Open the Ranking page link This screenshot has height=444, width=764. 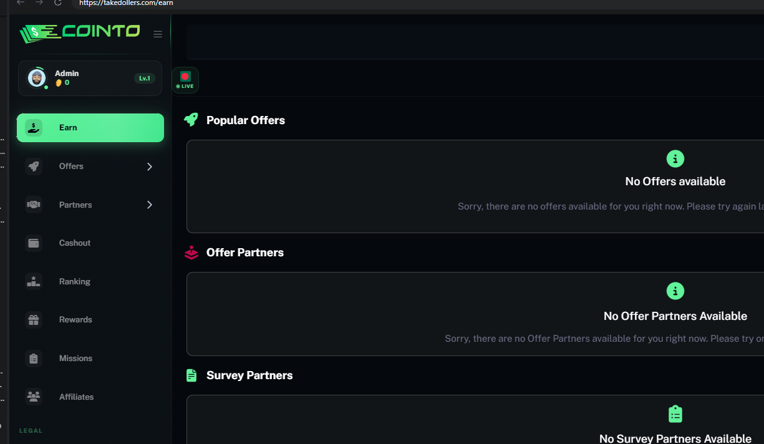point(75,282)
